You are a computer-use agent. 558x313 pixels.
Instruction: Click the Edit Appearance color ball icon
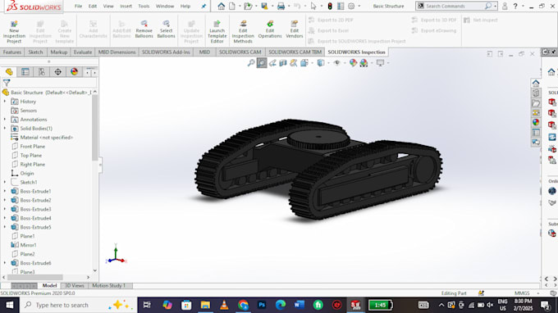point(353,63)
